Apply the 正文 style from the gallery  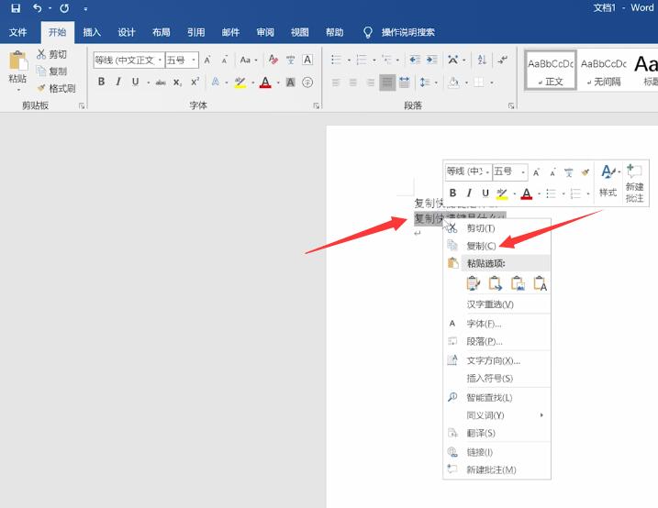click(x=551, y=70)
